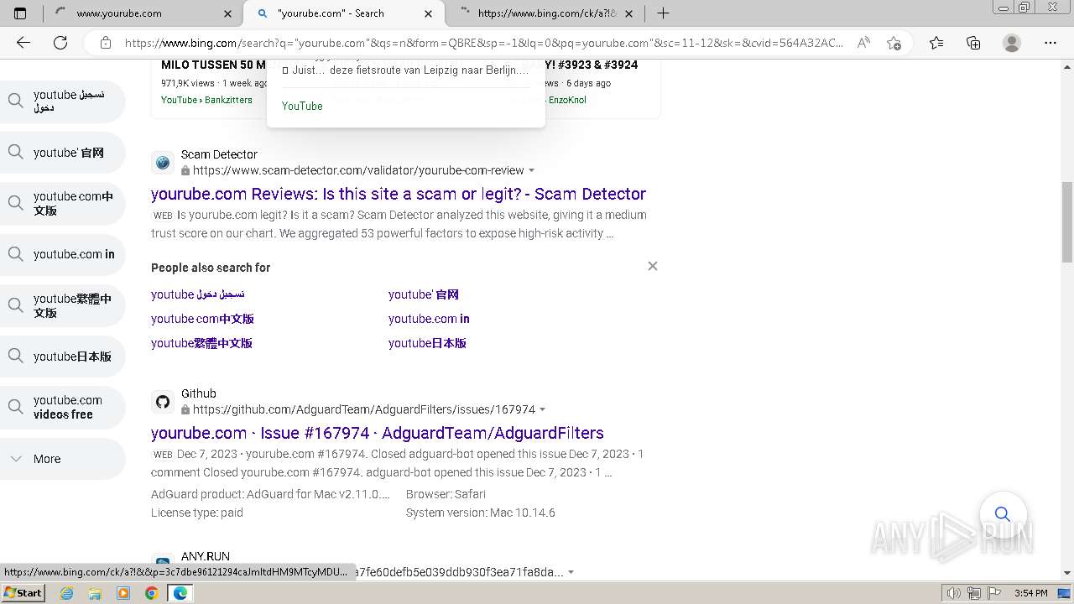Open the Action Center flag tray icon
The height and width of the screenshot is (604, 1074).
[x=994, y=593]
